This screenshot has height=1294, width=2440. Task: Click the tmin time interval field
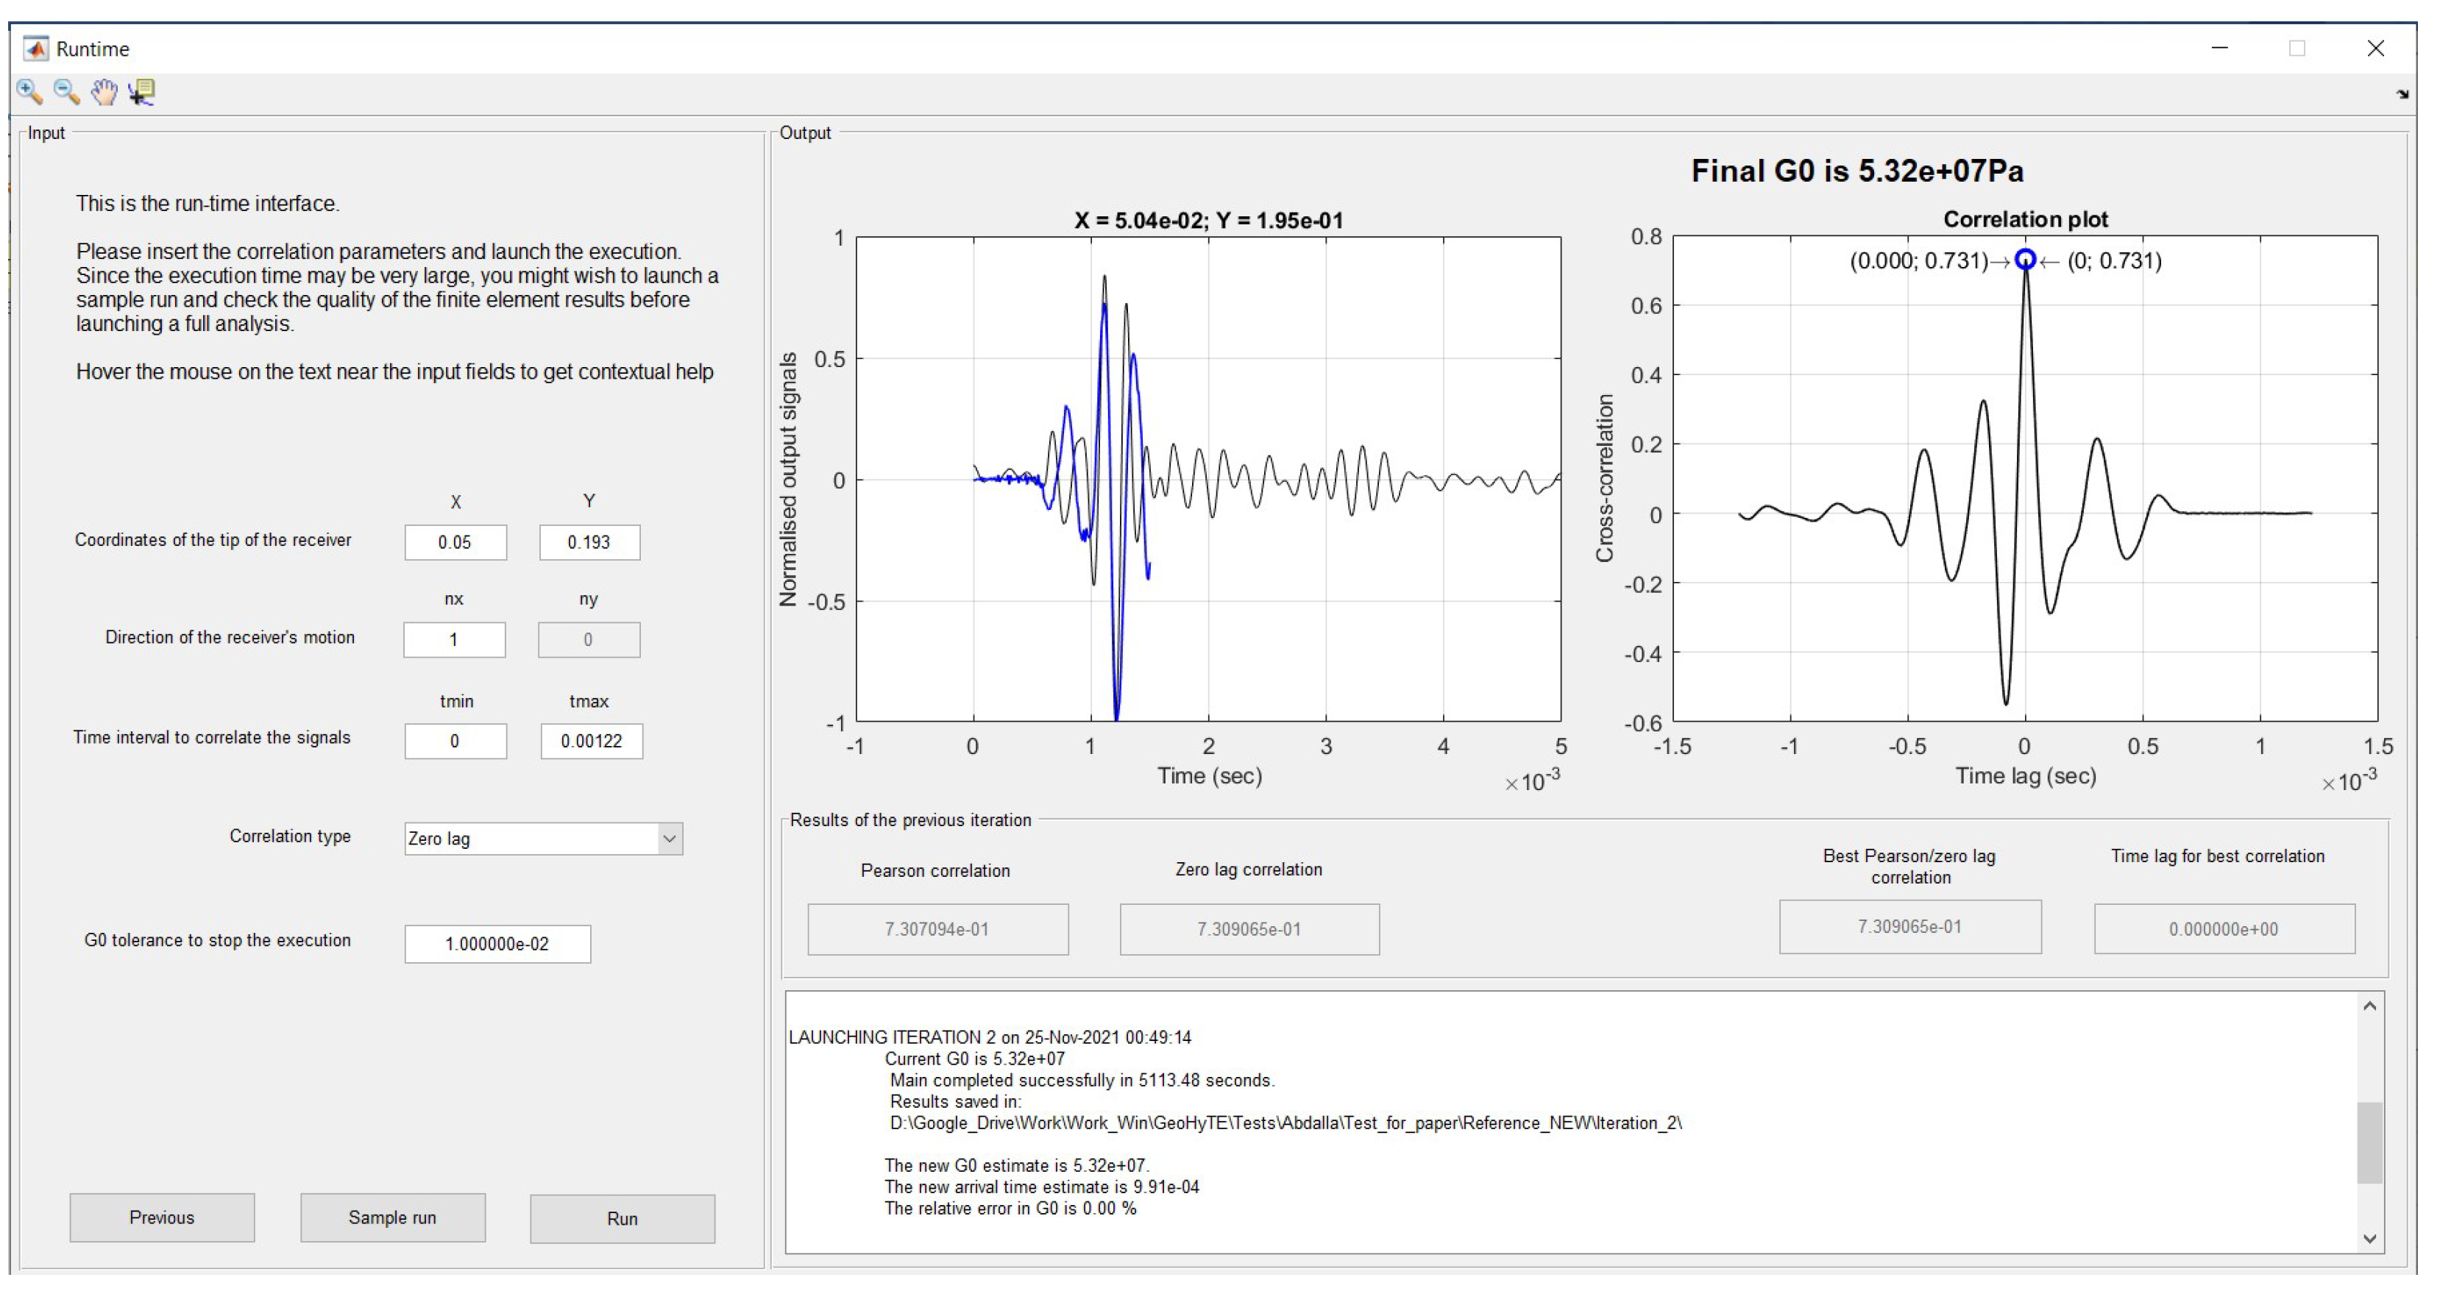point(455,741)
